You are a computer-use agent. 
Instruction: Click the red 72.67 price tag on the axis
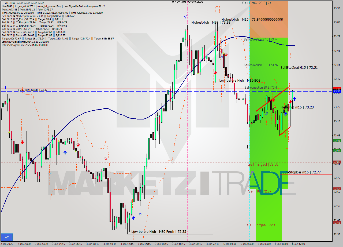[337, 189]
